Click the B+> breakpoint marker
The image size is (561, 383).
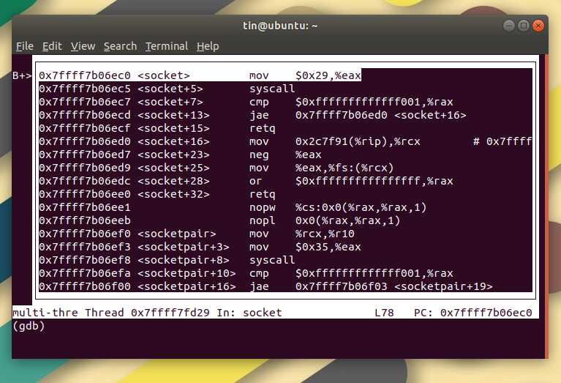point(22,75)
